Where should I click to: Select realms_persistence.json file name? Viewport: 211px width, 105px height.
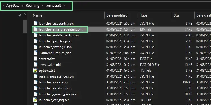(x=56, y=76)
